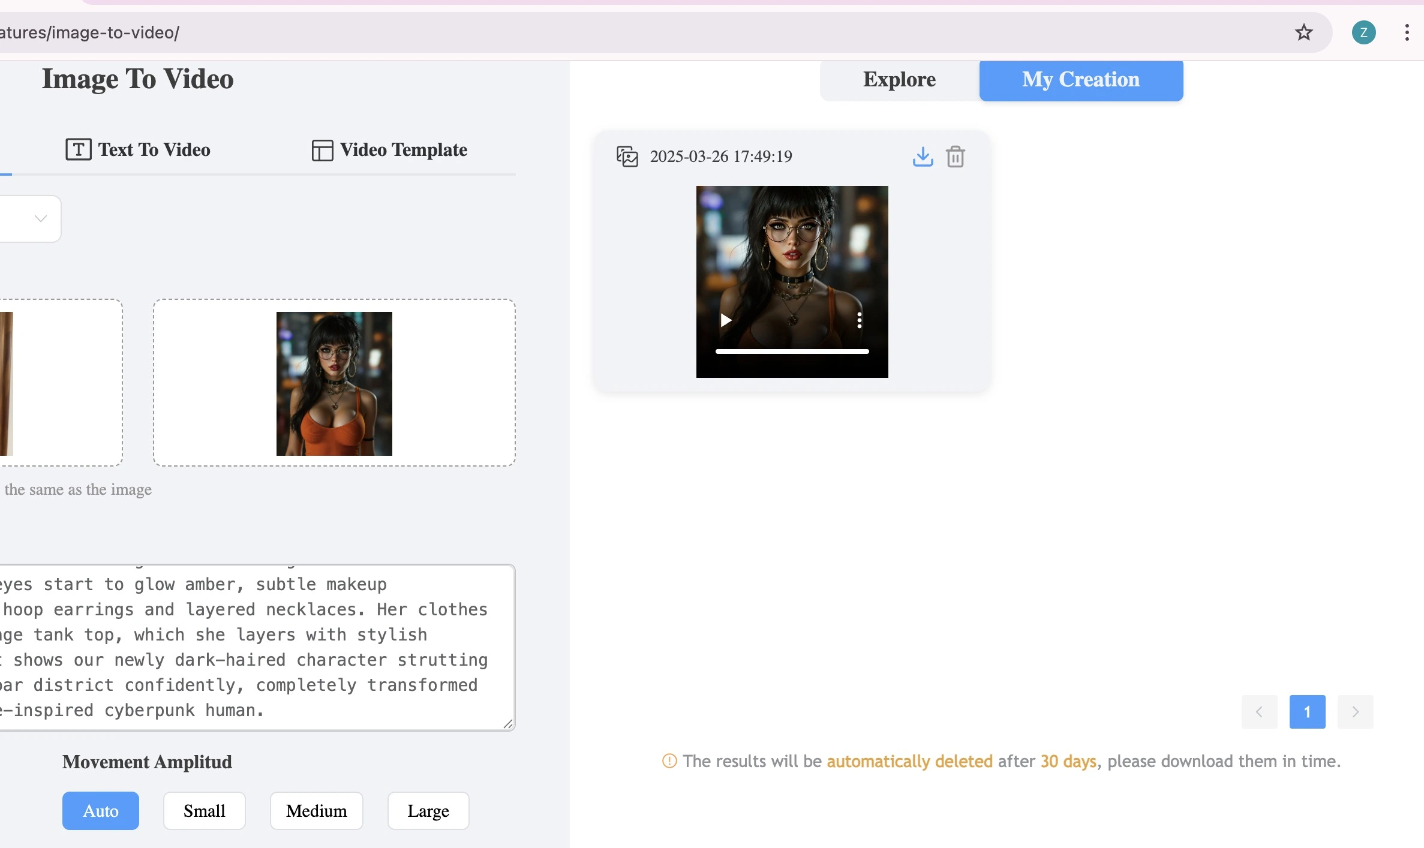
Task: Switch to the Explore tab
Action: (x=899, y=80)
